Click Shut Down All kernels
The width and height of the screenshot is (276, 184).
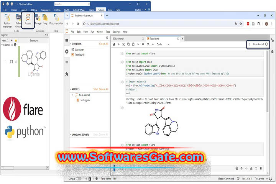click(x=101, y=89)
